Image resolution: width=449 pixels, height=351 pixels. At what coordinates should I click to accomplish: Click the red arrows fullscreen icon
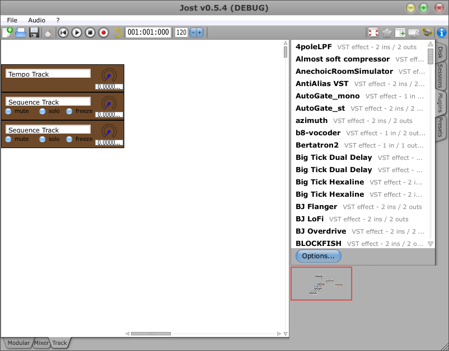tap(373, 32)
